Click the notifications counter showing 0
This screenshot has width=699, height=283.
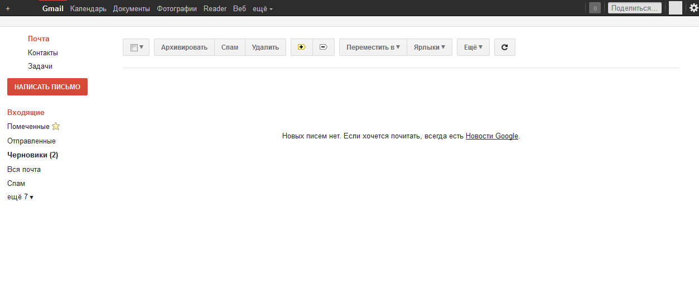click(x=595, y=8)
